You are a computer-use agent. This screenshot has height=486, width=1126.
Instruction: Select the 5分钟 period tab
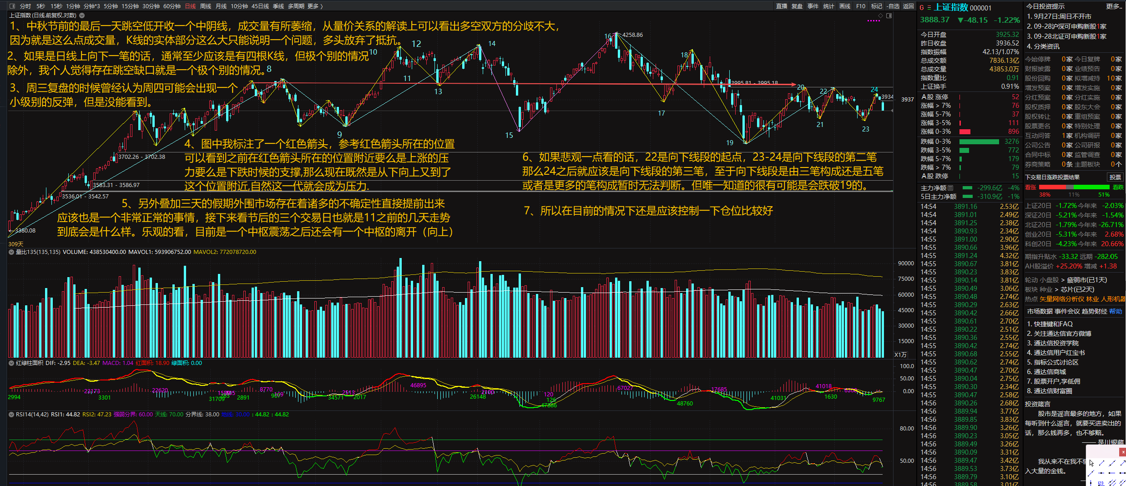[111, 6]
